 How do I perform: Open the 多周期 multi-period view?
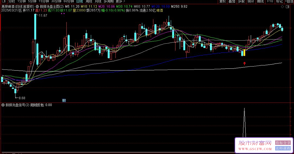[x=108, y=1]
